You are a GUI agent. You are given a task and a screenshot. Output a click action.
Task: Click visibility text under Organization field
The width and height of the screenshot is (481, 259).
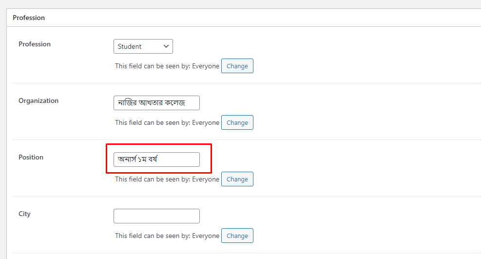pyautogui.click(x=167, y=122)
